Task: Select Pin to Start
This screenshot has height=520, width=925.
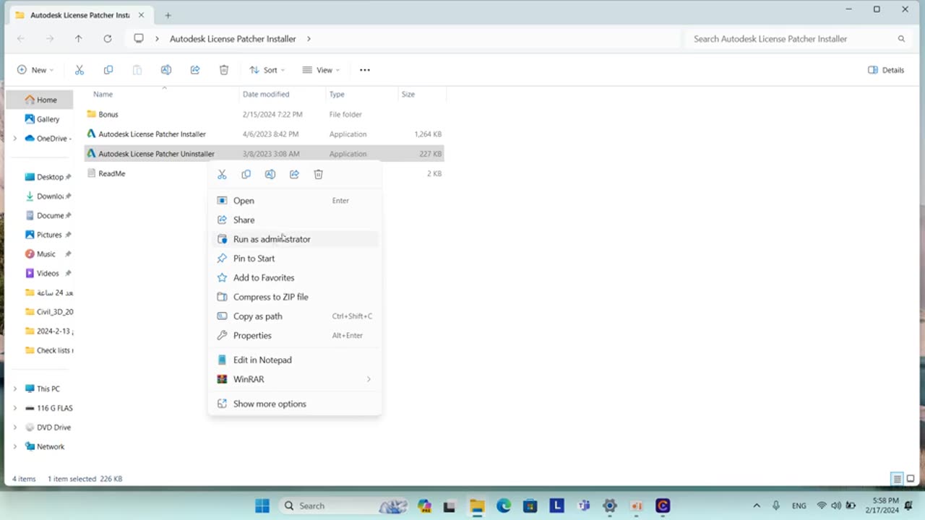Action: coord(295,259)
